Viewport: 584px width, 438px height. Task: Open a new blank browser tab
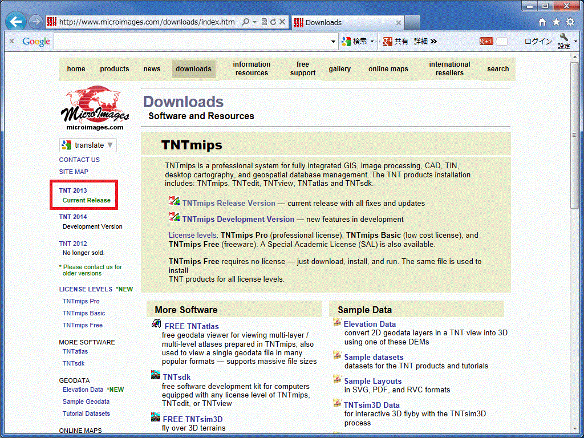(x=412, y=22)
